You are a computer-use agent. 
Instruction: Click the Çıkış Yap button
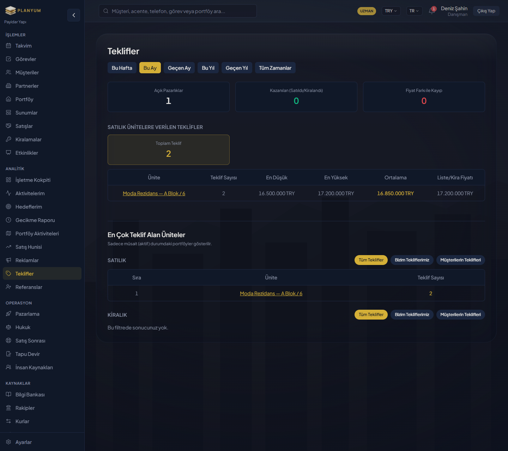(x=486, y=11)
